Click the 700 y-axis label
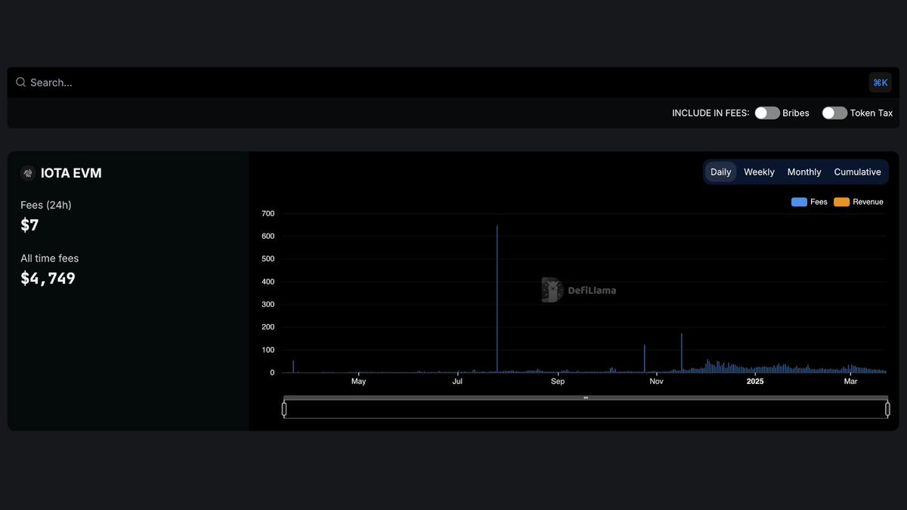Viewport: 907px width, 510px height. pos(268,214)
